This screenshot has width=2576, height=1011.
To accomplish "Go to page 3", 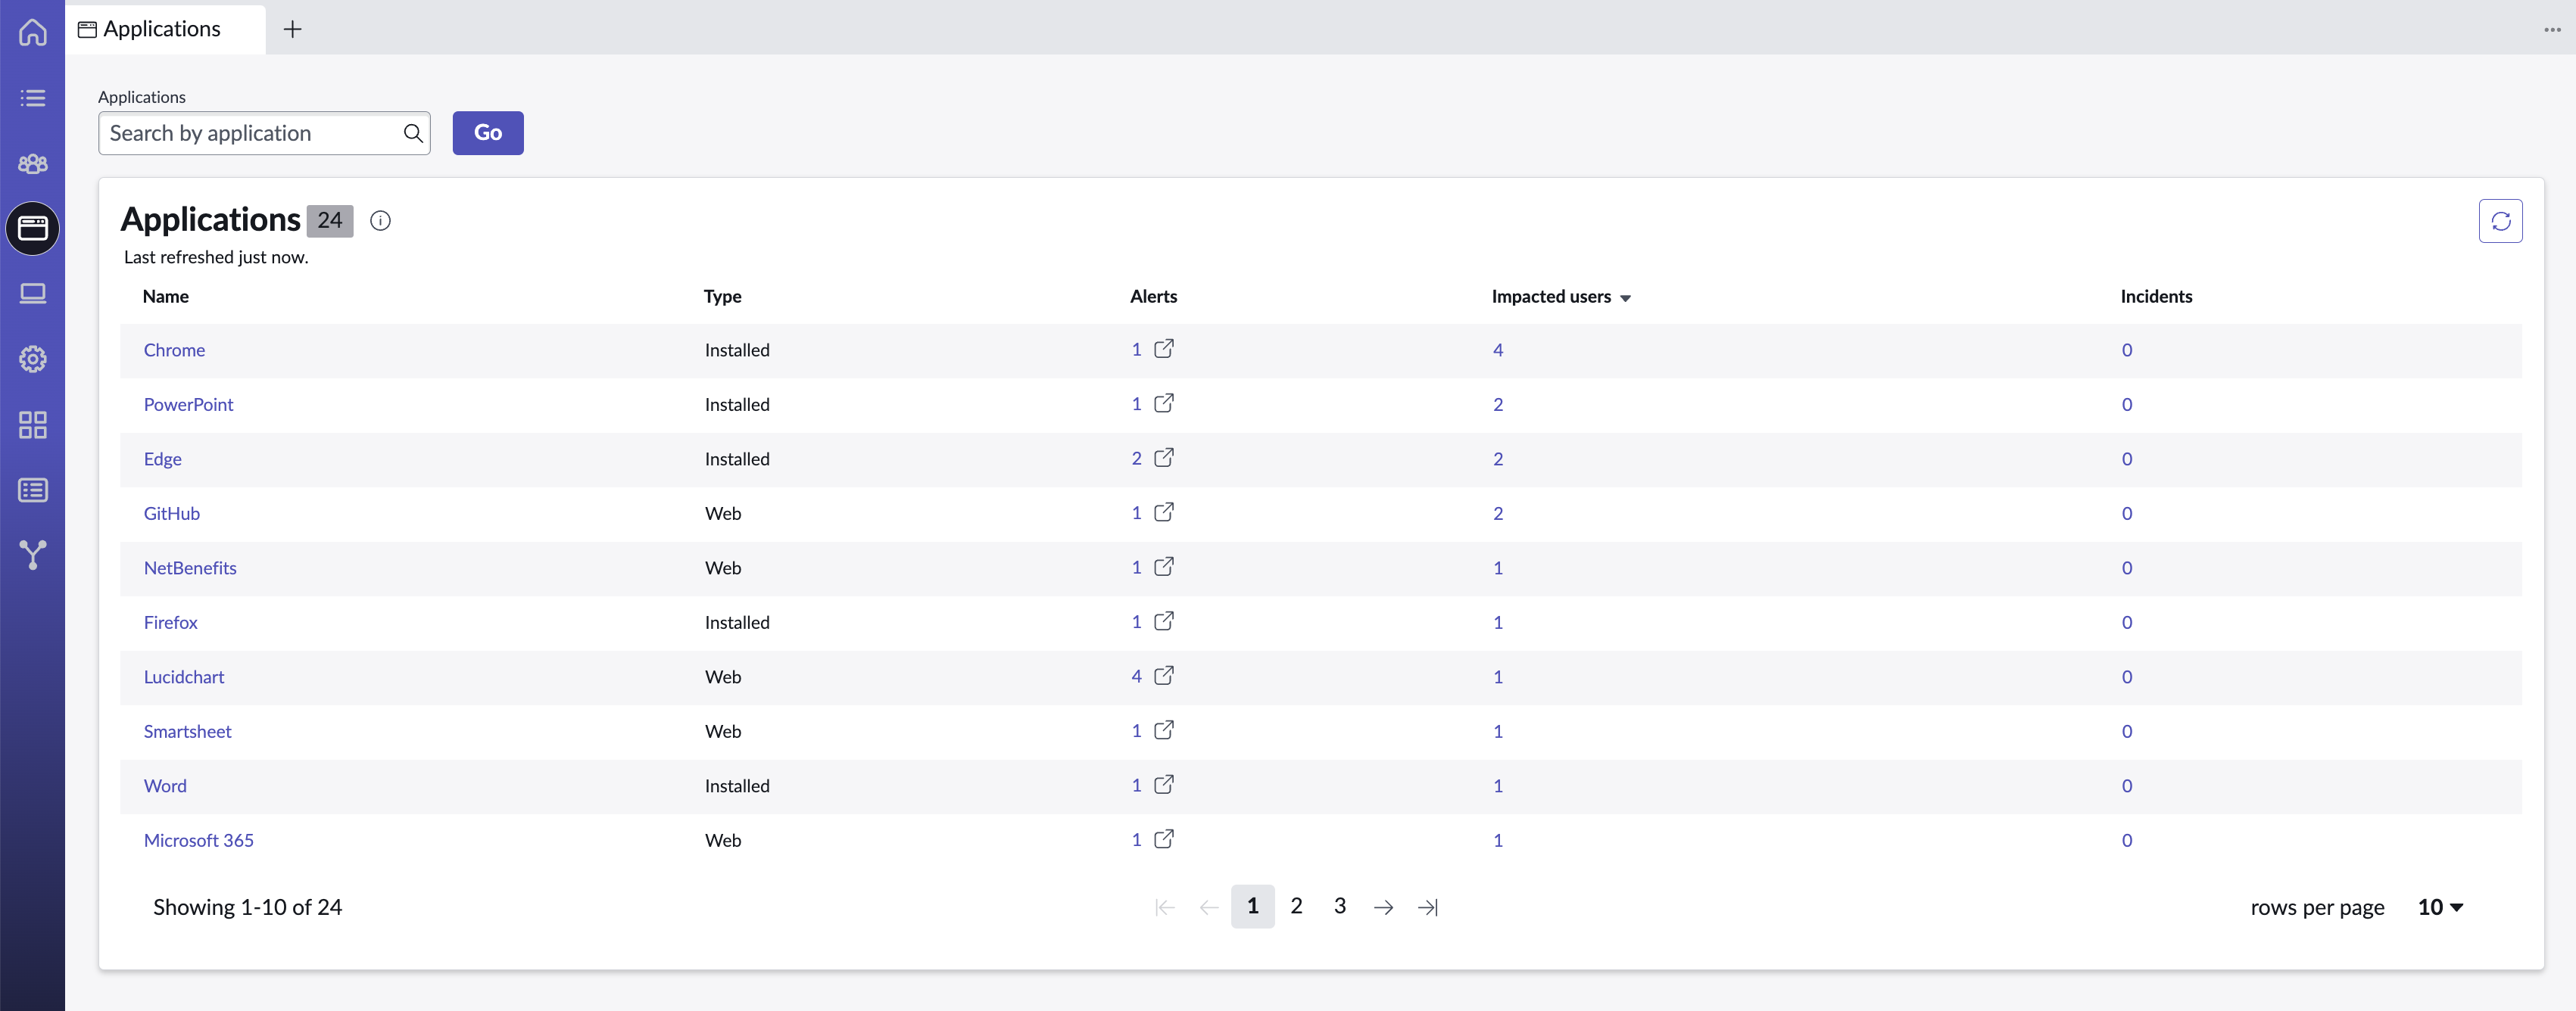I will 1340,906.
